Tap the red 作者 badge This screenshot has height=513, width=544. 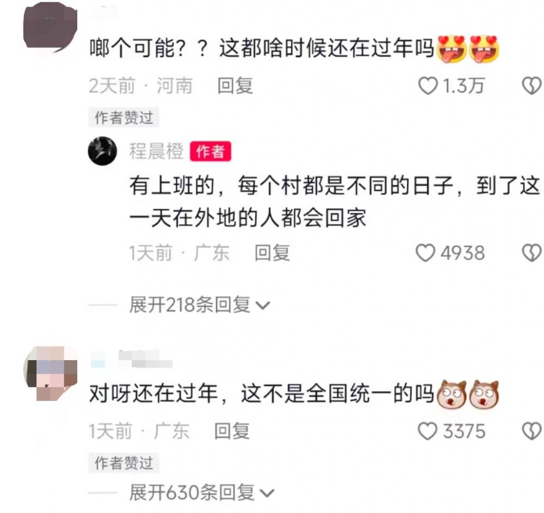pos(210,151)
